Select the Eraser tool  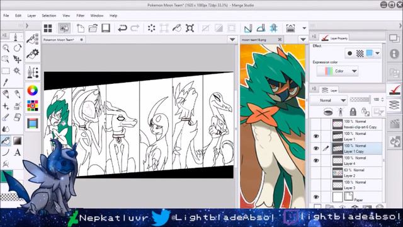(x=17, y=117)
